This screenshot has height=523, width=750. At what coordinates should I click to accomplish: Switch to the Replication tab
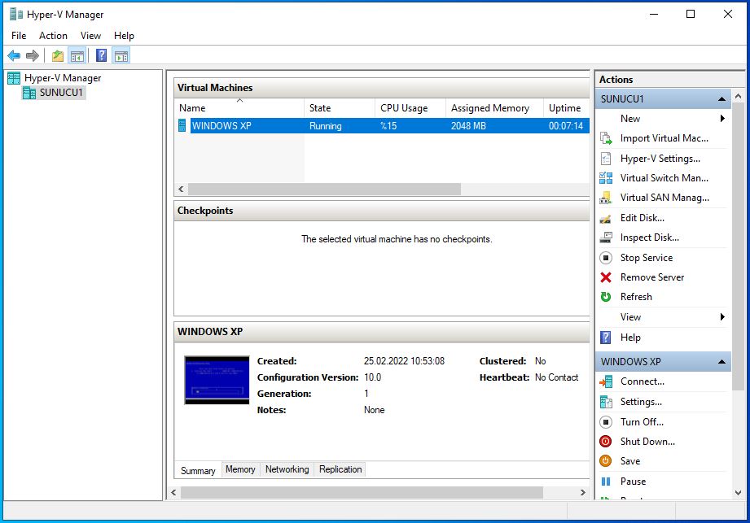[340, 469]
